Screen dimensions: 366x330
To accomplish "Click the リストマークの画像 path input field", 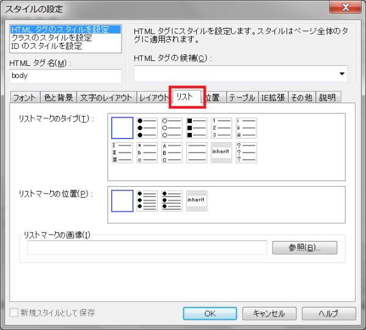I will (147, 248).
